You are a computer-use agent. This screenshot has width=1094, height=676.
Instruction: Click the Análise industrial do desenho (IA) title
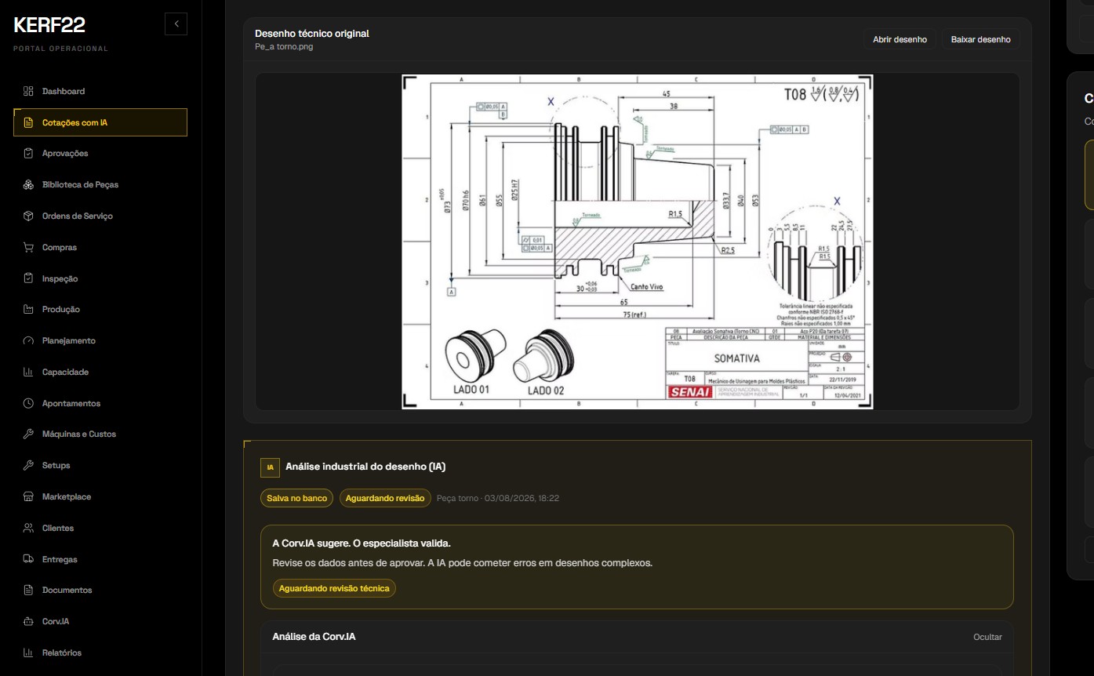[365, 467]
